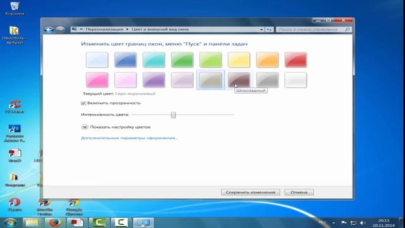Screen dimensions: 405x228
Task: Click Сохранить изменения button
Action: [x=251, y=193]
